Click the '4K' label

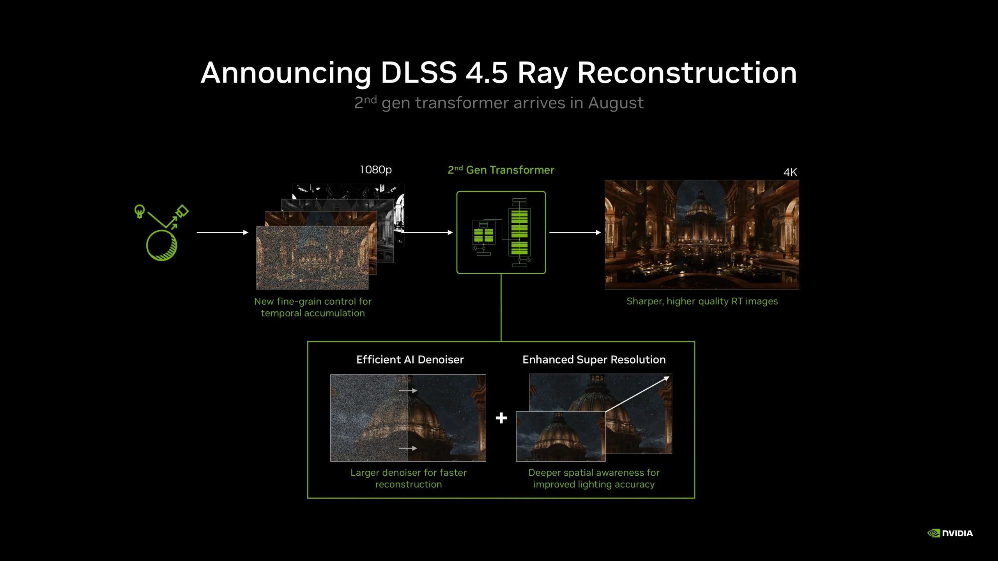pyautogui.click(x=790, y=172)
